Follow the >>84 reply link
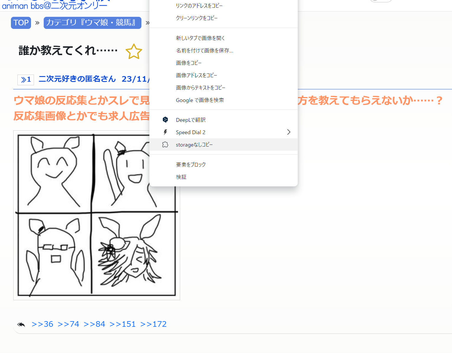 tap(94, 324)
